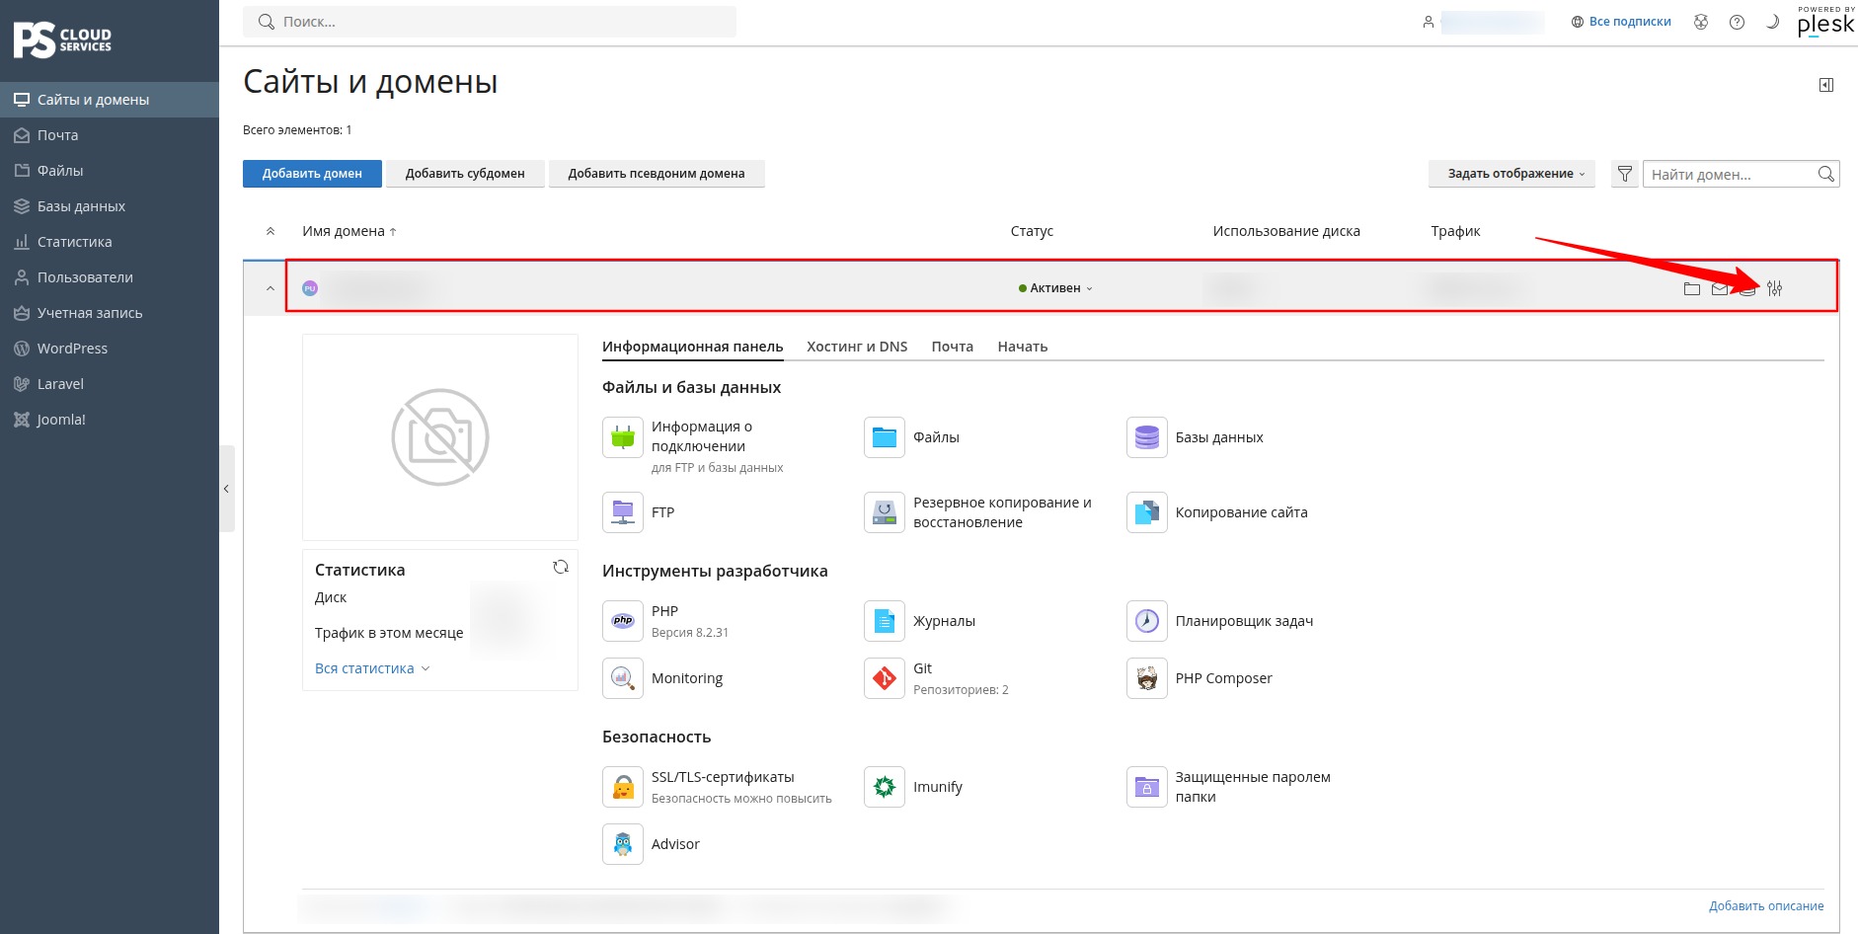This screenshot has width=1858, height=934.
Task: Open Account in the sidebar
Action: [x=110, y=313]
